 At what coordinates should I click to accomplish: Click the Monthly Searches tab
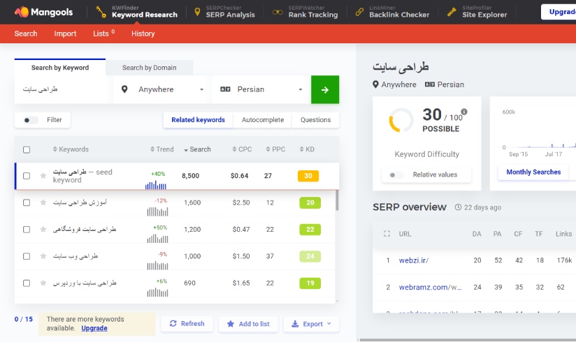533,172
